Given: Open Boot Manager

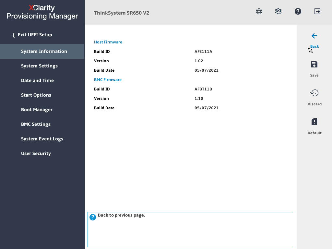Looking at the screenshot, I should pyautogui.click(x=37, y=110).
